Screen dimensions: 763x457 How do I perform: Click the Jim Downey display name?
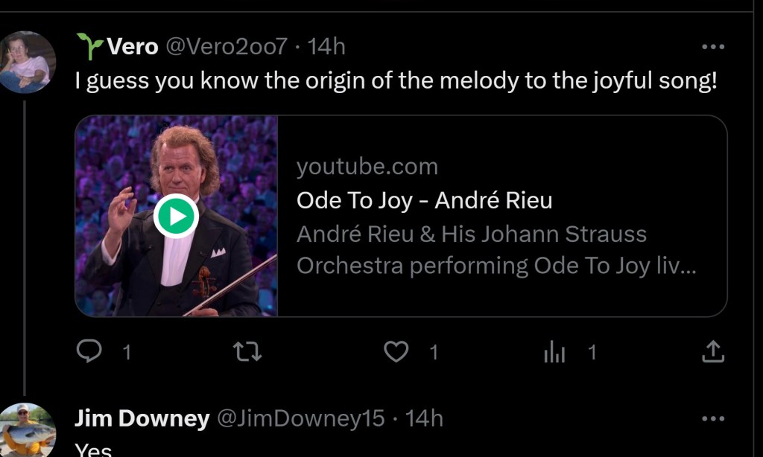pos(142,419)
